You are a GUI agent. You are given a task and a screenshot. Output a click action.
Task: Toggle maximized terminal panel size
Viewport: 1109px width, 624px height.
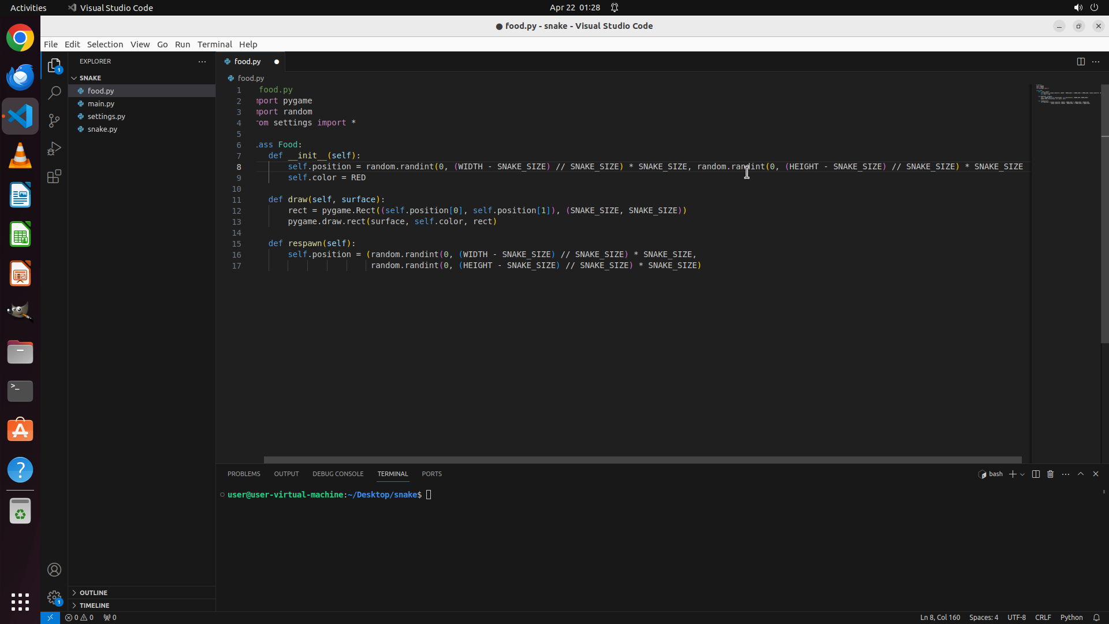pos(1080,474)
